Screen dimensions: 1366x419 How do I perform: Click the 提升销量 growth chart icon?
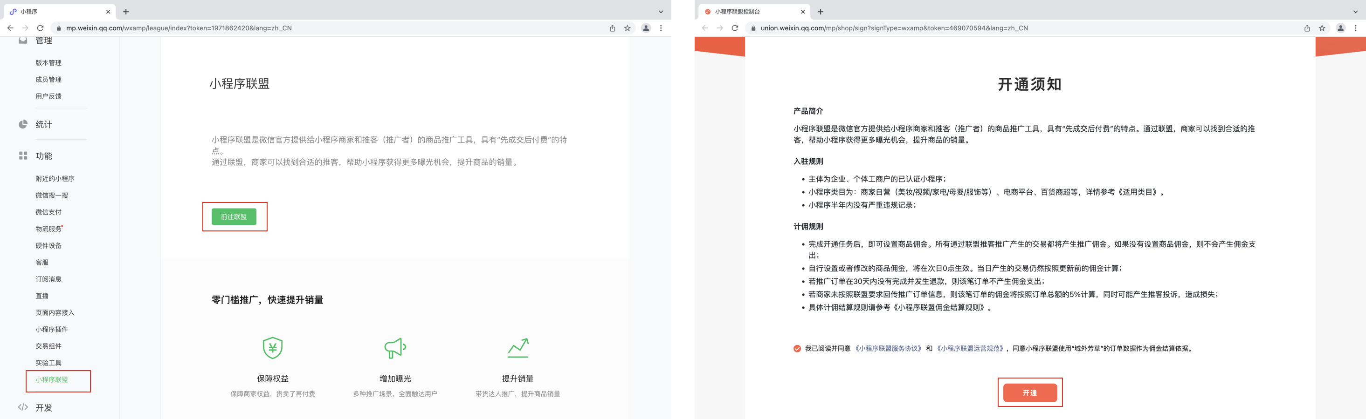[518, 348]
